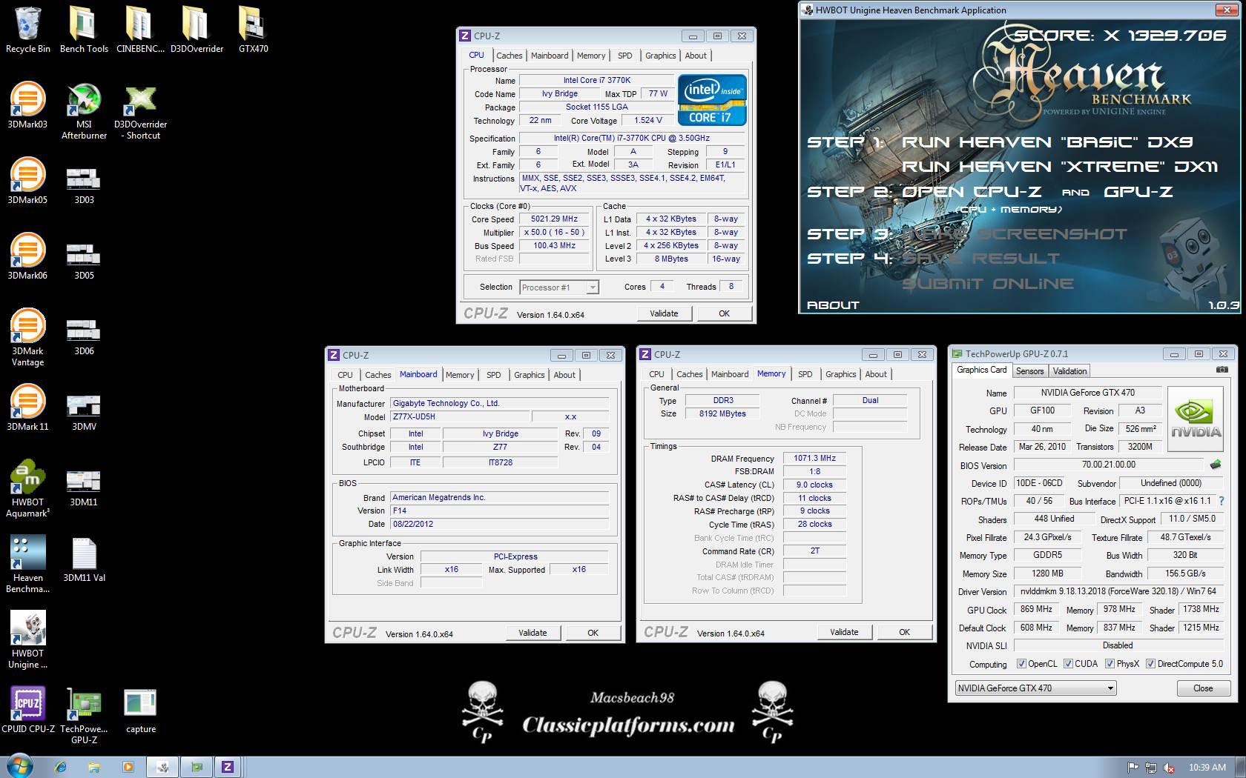The width and height of the screenshot is (1246, 778).
Task: Launch HWBOT Aquamark3 shortcut
Action: click(27, 489)
